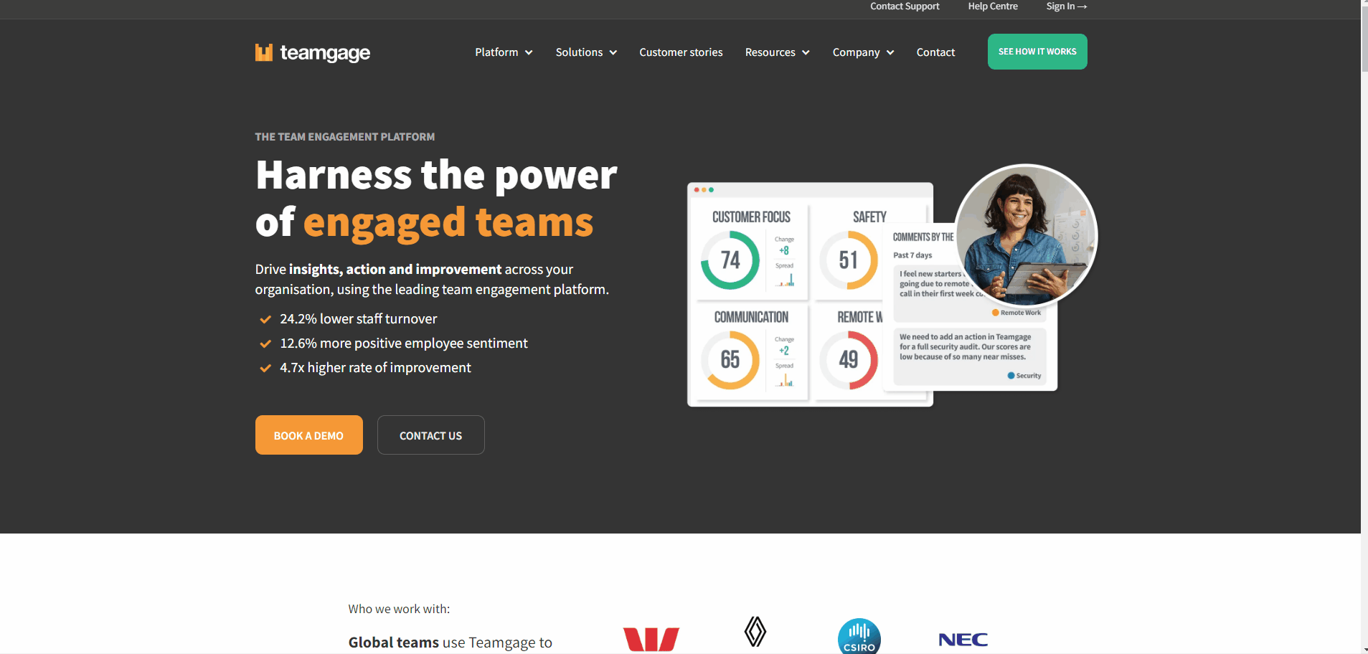
Task: Click the checkmark beside positive employee sentiment
Action: pos(265,343)
